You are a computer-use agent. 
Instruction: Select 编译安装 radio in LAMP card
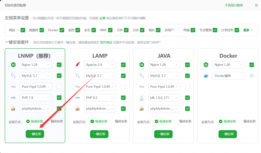(112, 121)
